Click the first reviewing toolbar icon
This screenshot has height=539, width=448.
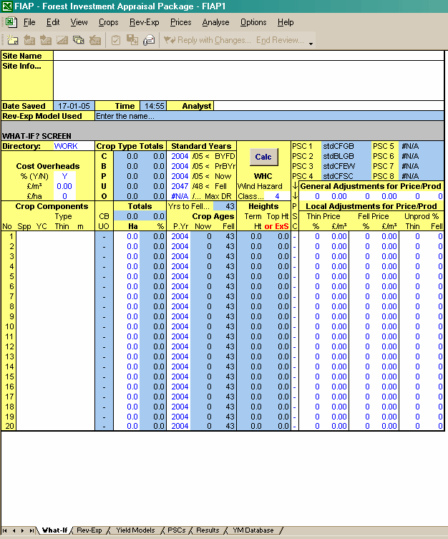click(13, 40)
